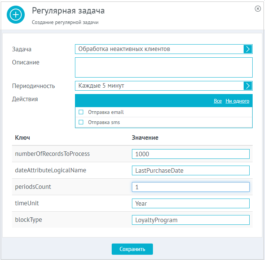Edit the blockType value field
This screenshot has height=260, width=265.
pyautogui.click(x=191, y=220)
